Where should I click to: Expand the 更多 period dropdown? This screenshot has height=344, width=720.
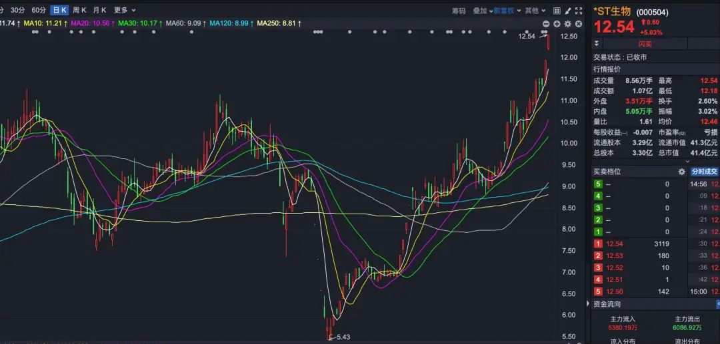(125, 10)
